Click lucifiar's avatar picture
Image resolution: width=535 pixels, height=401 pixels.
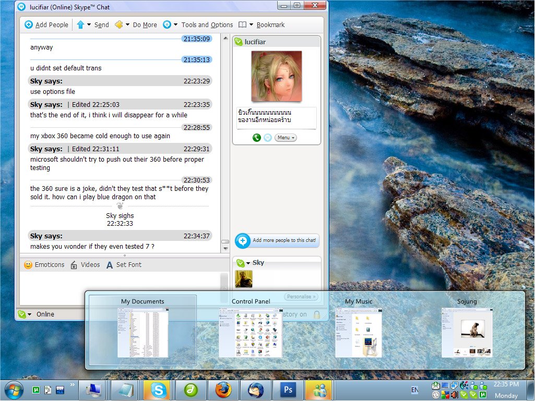click(277, 76)
